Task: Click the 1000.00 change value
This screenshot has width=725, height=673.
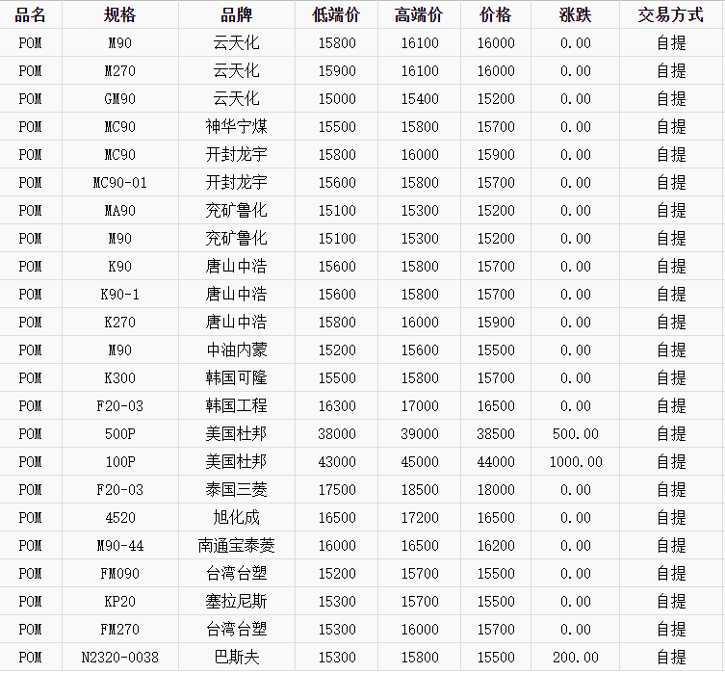Action: [575, 462]
